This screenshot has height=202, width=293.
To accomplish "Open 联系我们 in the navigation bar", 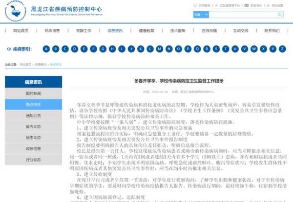I will click(272, 31).
